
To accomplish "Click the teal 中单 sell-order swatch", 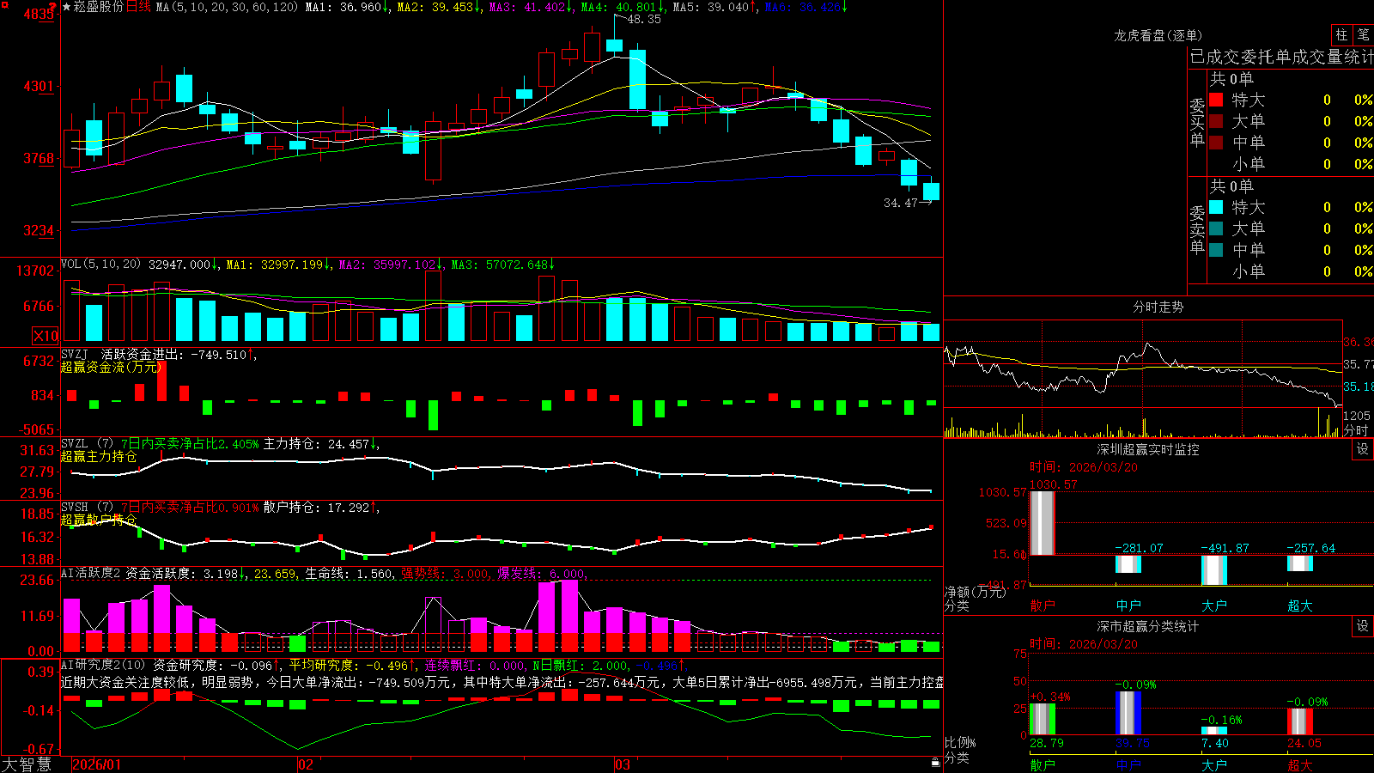I will (1216, 250).
